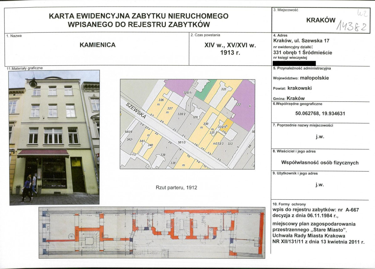Click the label '7. Poprzednie nazwy miejscowości'
Image resolution: width=375 pixels, height=269 pixels.
coord(303,125)
